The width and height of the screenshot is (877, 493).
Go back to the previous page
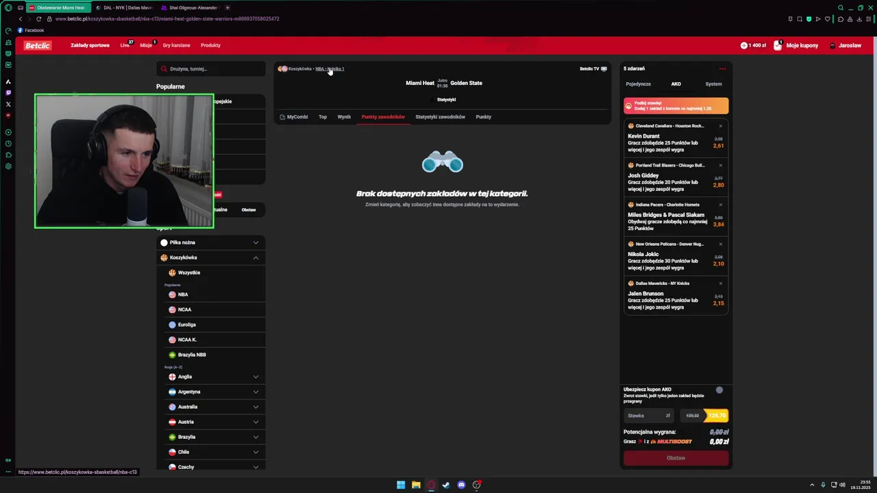click(21, 18)
